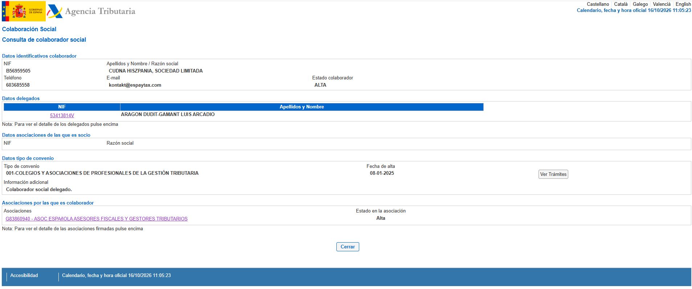
Task: Close the consultation with Cerrar
Action: [x=348, y=247]
